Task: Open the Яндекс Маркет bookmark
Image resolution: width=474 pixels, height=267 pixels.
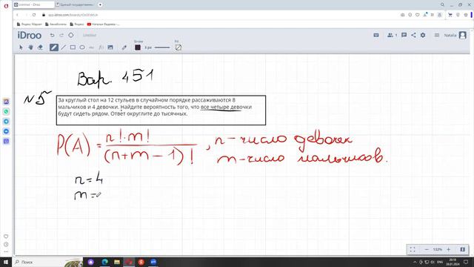Action: pos(30,24)
